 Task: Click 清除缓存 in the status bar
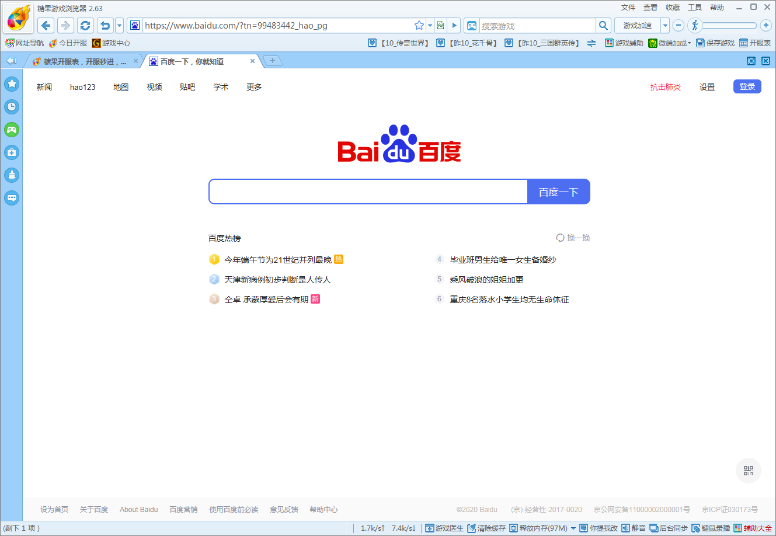click(486, 528)
